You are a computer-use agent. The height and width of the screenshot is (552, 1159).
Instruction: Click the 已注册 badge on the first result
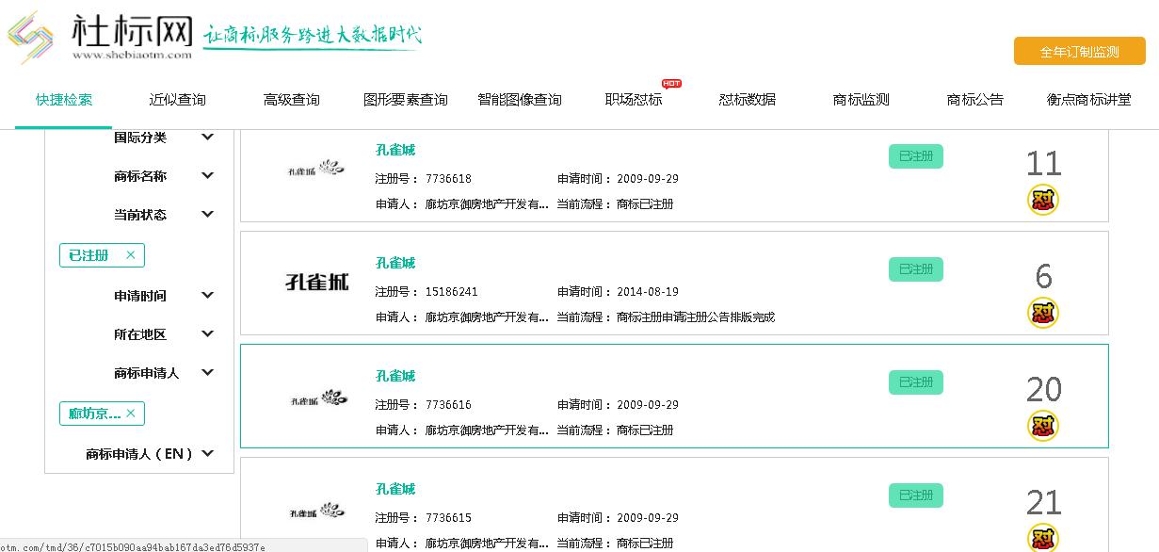coord(915,156)
